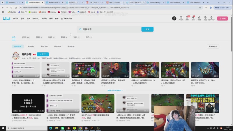The height and width of the screenshot is (131, 233).
Task: Open the 会员购 header navigation link
Action: 44,19
